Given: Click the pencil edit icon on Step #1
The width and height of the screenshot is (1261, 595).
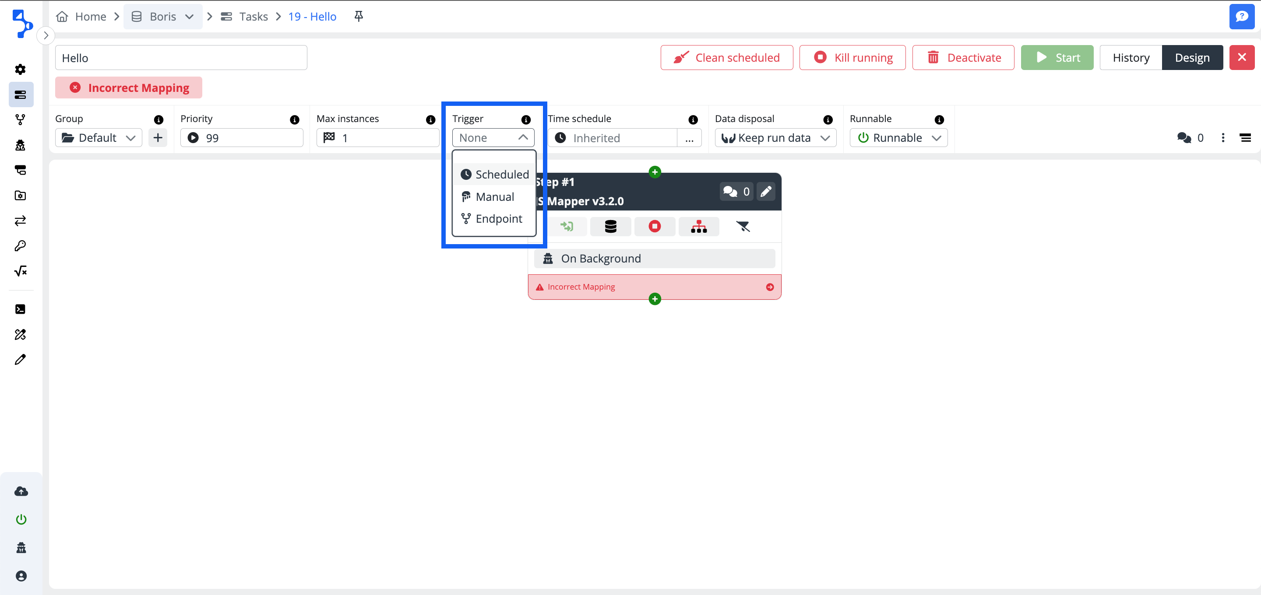Looking at the screenshot, I should pyautogui.click(x=766, y=191).
